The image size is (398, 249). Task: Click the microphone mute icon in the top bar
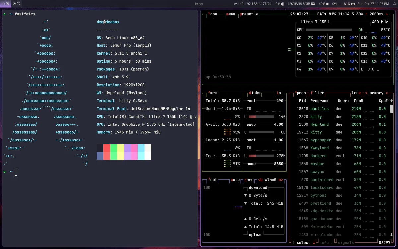[x=339, y=4]
